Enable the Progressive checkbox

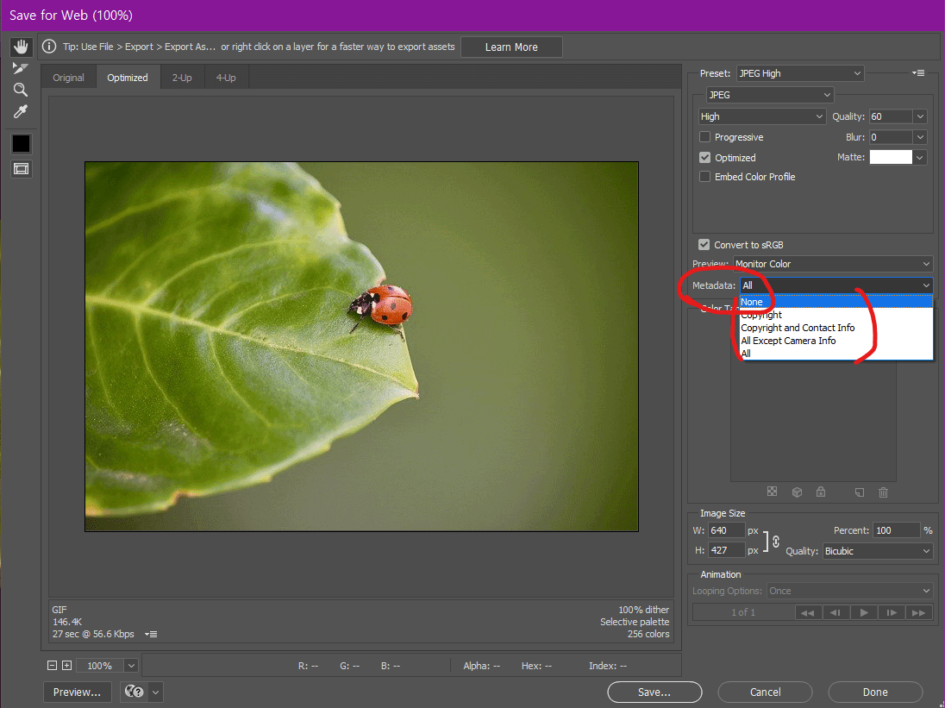tap(704, 137)
